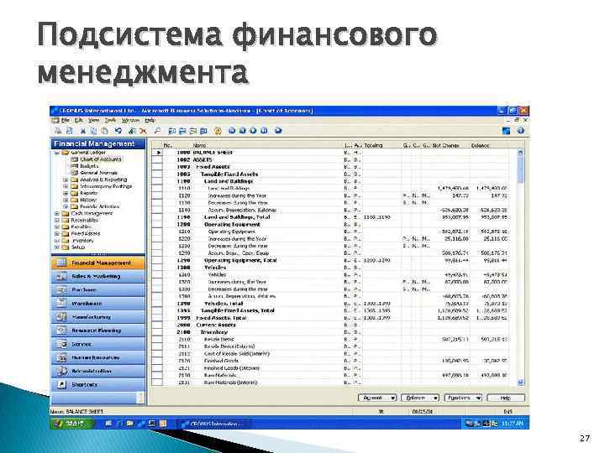Click the Print Preview toolbar icon
Viewport: 605px width, 453px height.
[69, 131]
